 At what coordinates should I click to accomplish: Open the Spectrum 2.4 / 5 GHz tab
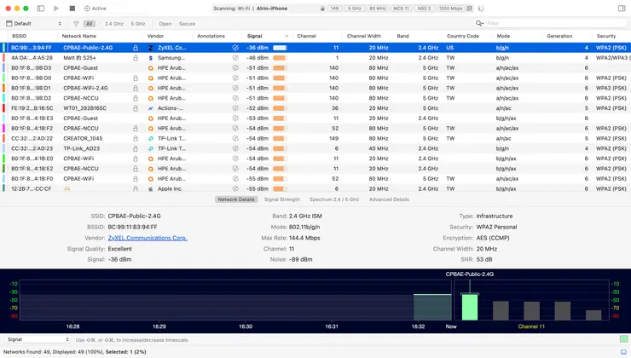pyautogui.click(x=334, y=199)
